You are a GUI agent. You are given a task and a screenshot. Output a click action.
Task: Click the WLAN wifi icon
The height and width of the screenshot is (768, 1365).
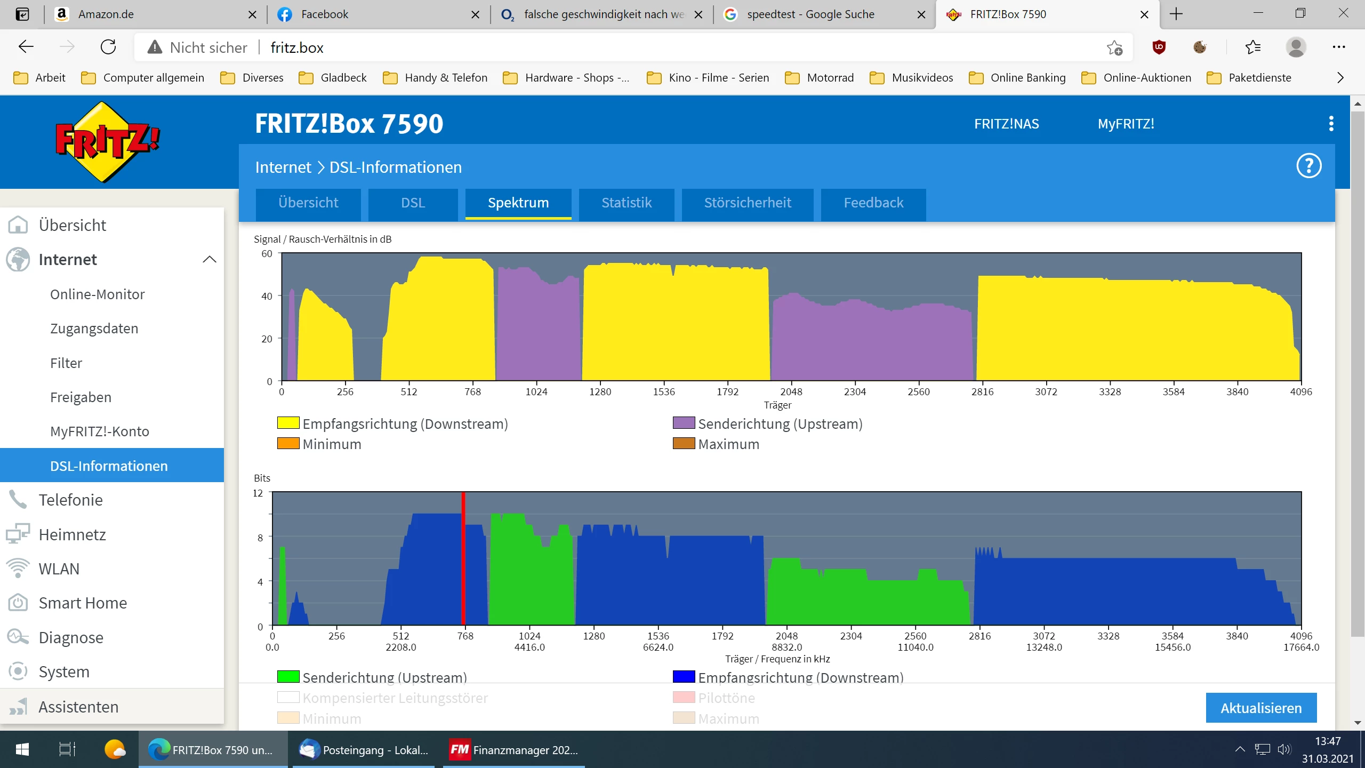18,569
